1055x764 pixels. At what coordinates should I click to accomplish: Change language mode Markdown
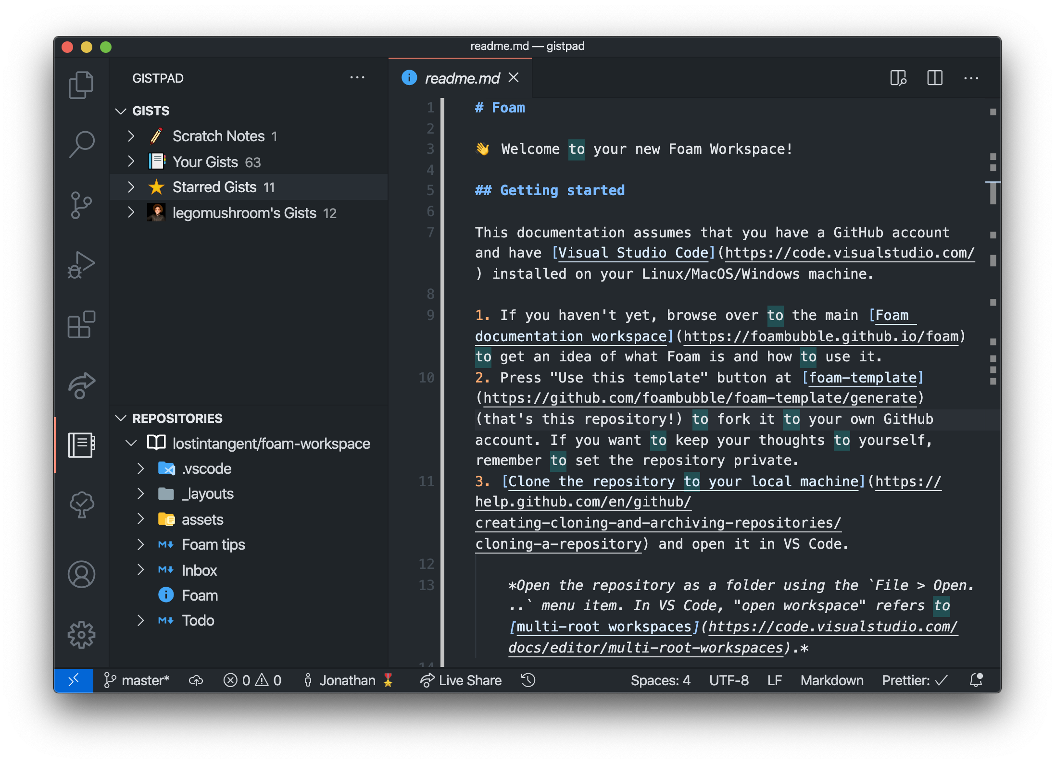[x=832, y=680]
